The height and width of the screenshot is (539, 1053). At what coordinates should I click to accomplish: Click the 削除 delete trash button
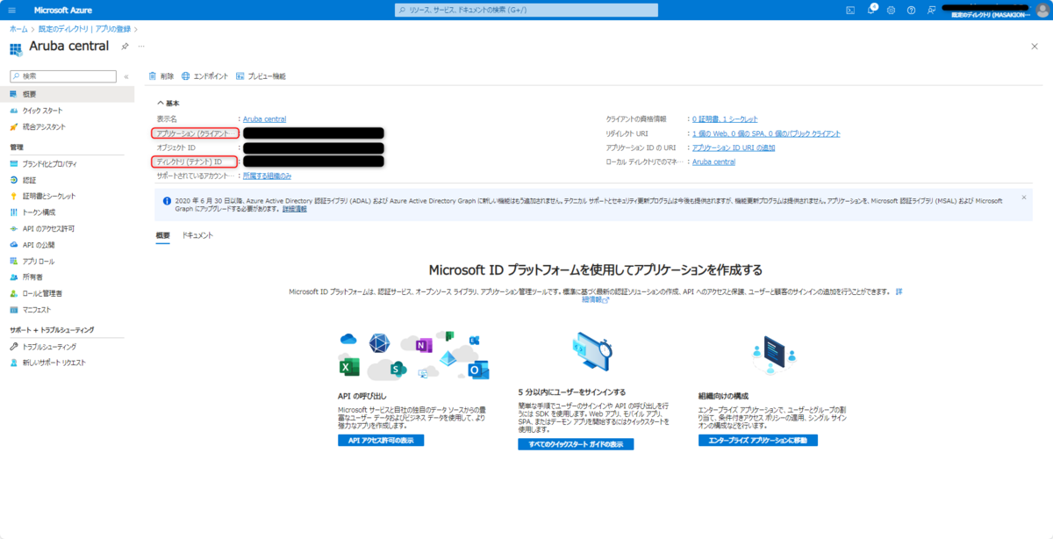[x=161, y=76]
